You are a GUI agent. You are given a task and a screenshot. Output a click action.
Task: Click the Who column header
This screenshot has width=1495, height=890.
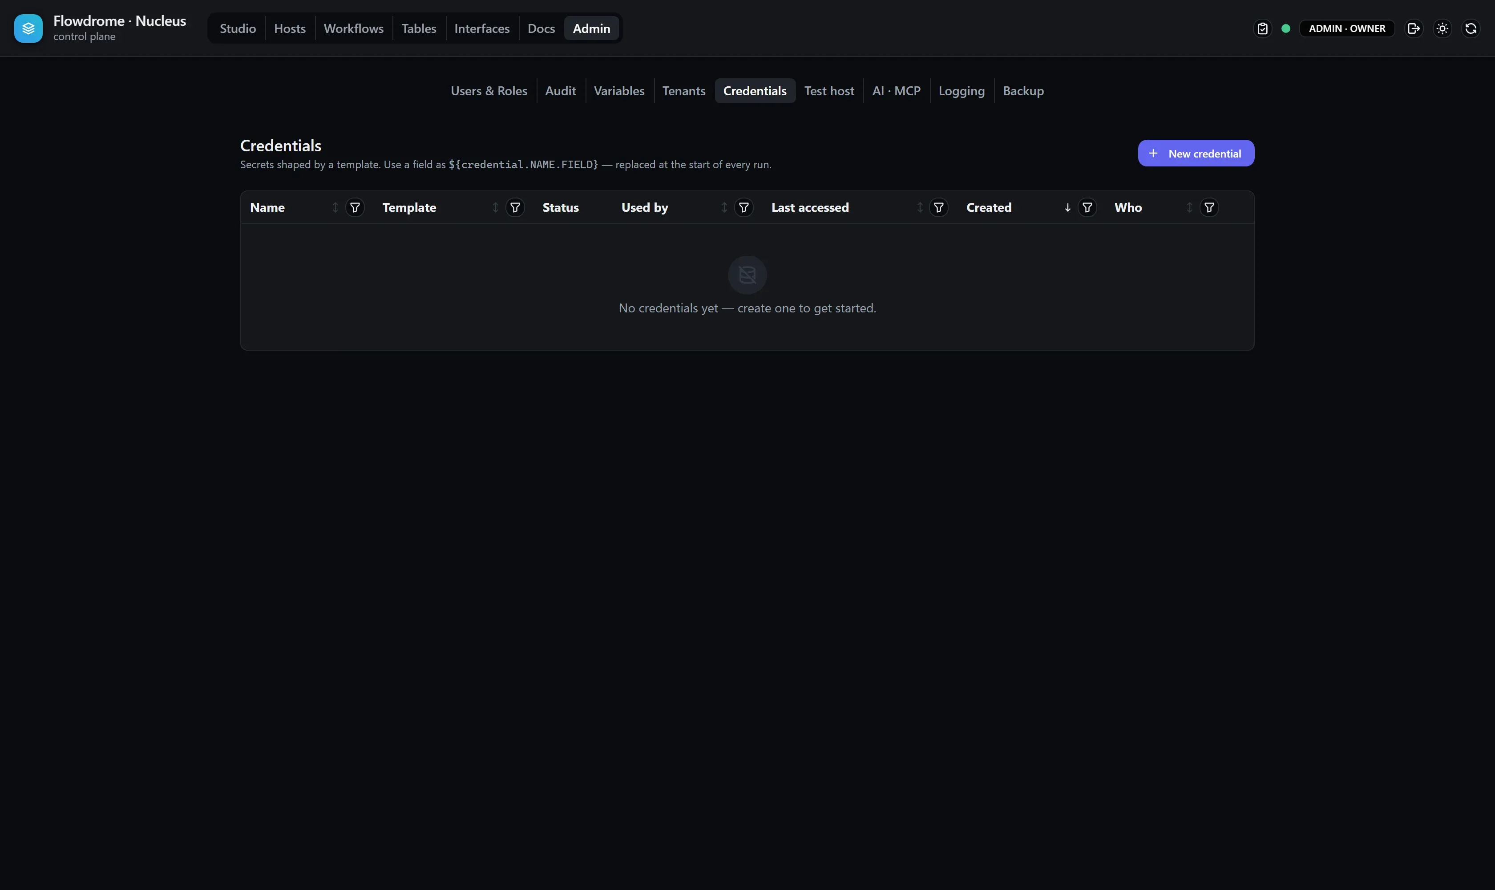(x=1128, y=207)
